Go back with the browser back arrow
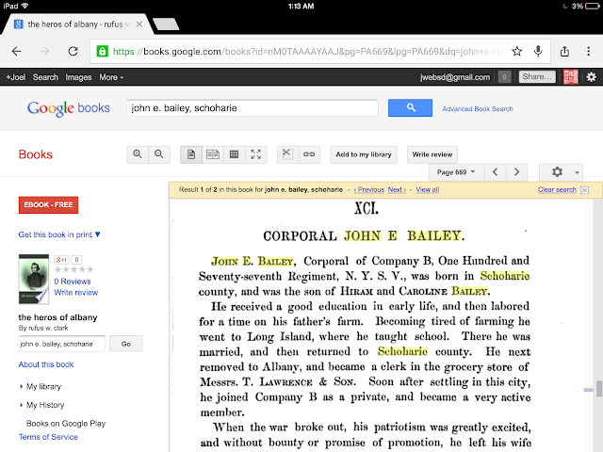The image size is (603, 452). pyautogui.click(x=17, y=51)
